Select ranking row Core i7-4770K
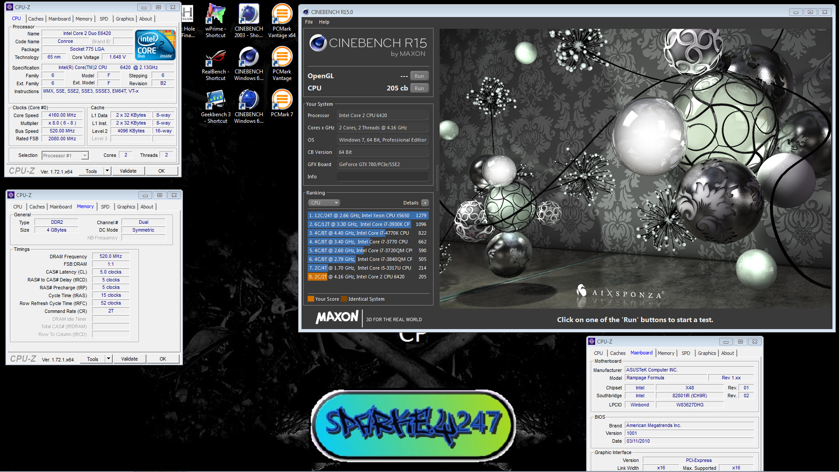The height and width of the screenshot is (472, 839). [x=368, y=233]
